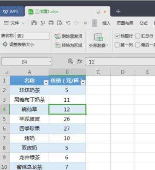Open the filter dropdown on 名称 header

[46, 82]
